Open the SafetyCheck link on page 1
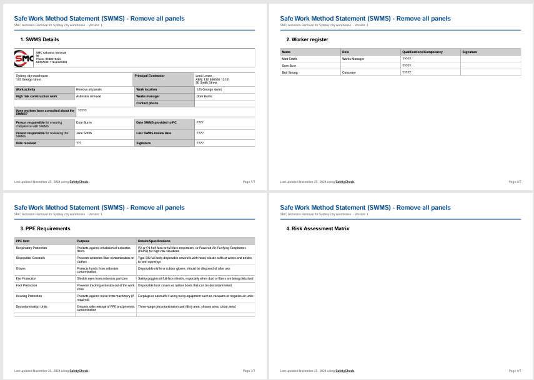This screenshot has width=534, height=380. coord(78,182)
